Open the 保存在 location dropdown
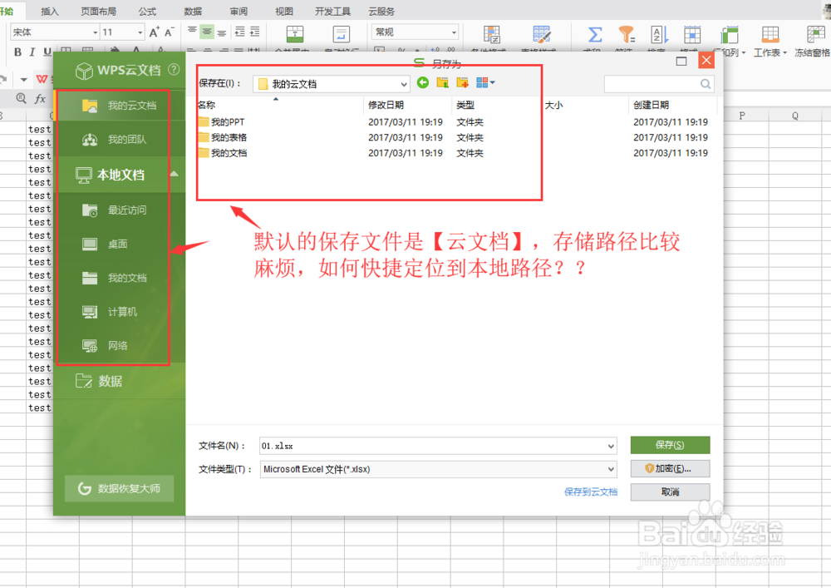831x588 pixels. coord(404,84)
